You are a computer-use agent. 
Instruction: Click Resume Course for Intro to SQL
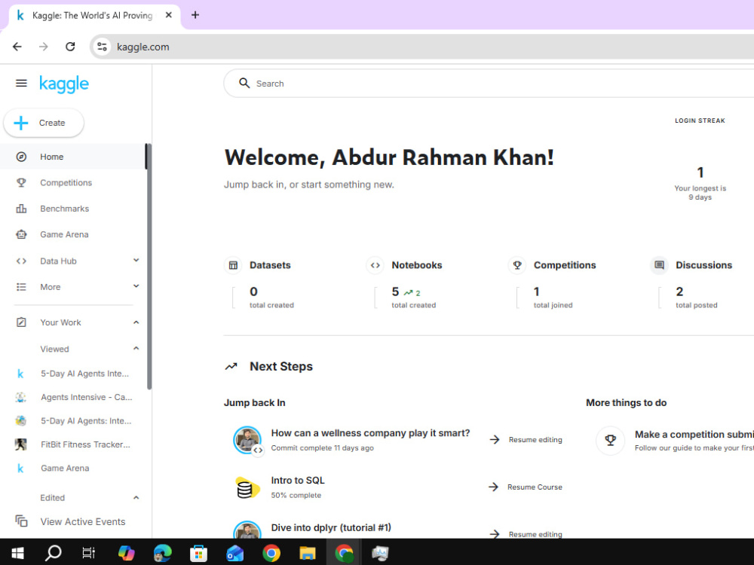[x=526, y=487]
